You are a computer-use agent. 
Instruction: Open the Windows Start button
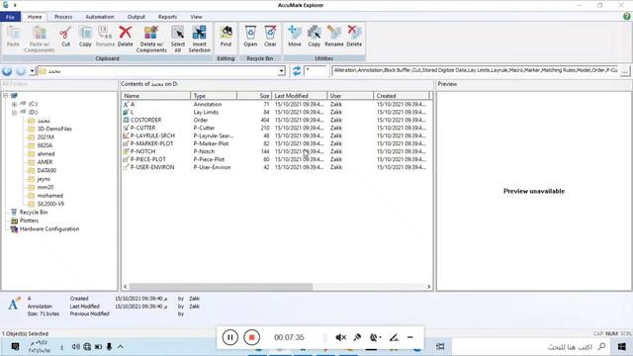click(622, 347)
